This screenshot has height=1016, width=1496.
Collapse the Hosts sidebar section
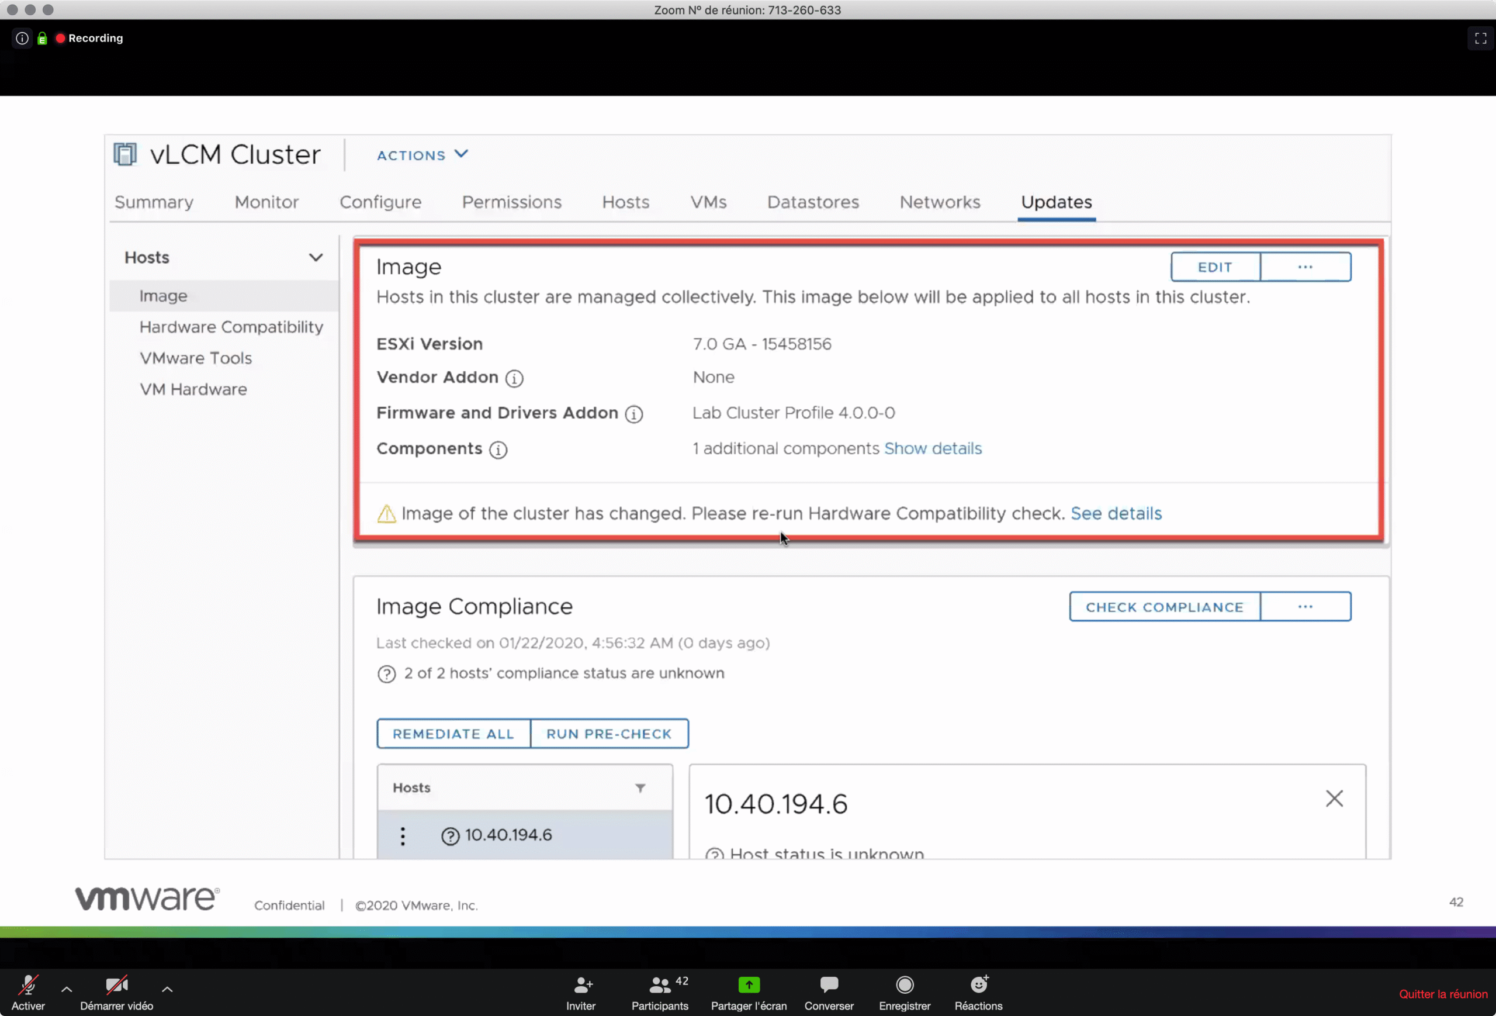tap(316, 258)
